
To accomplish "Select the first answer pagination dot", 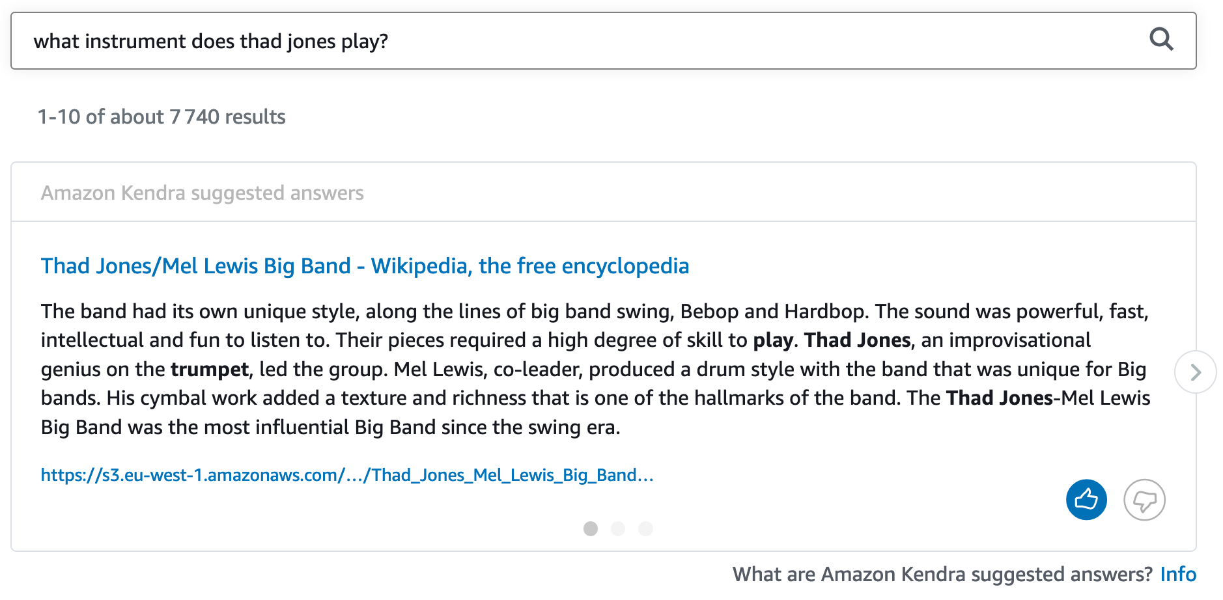I will (591, 528).
